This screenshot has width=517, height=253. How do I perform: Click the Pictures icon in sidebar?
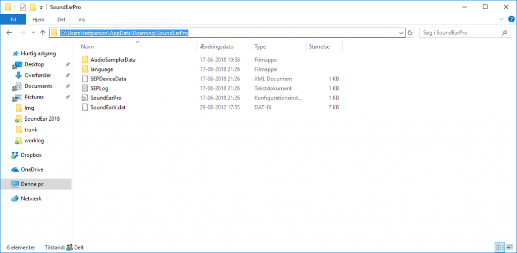16,97
